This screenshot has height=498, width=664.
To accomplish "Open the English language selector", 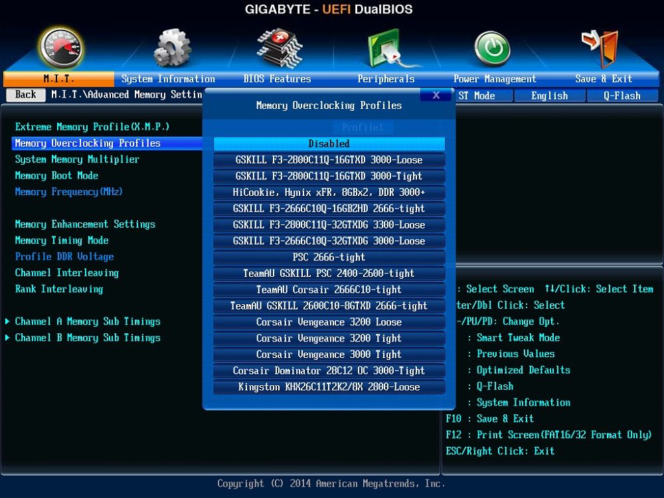I will pyautogui.click(x=550, y=96).
